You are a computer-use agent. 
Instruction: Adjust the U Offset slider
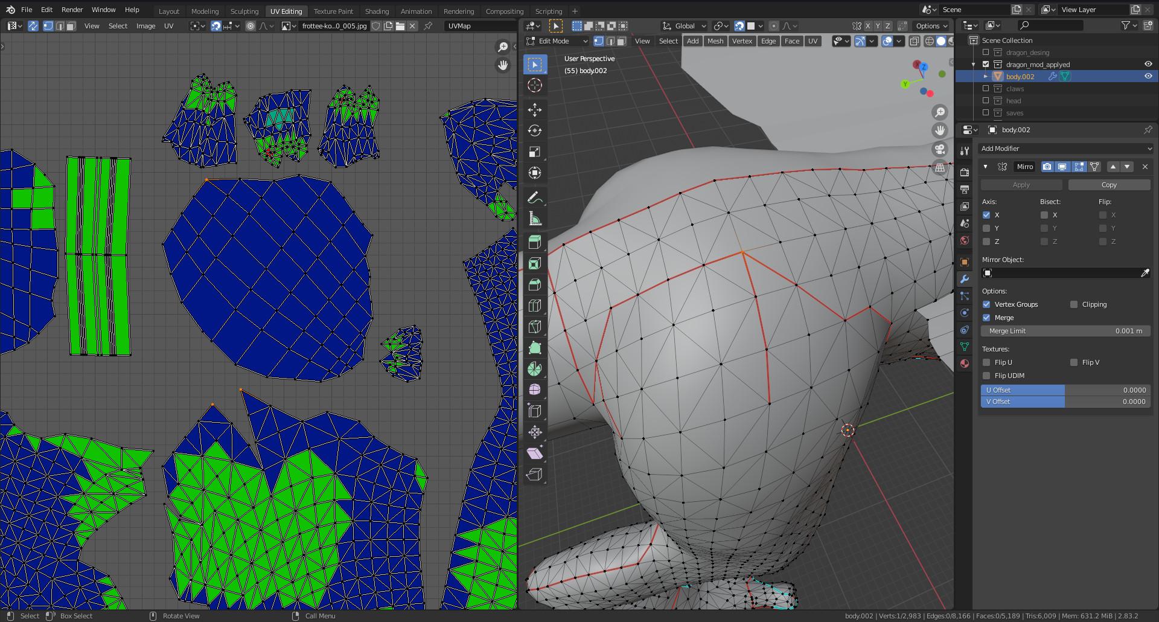click(x=1065, y=390)
